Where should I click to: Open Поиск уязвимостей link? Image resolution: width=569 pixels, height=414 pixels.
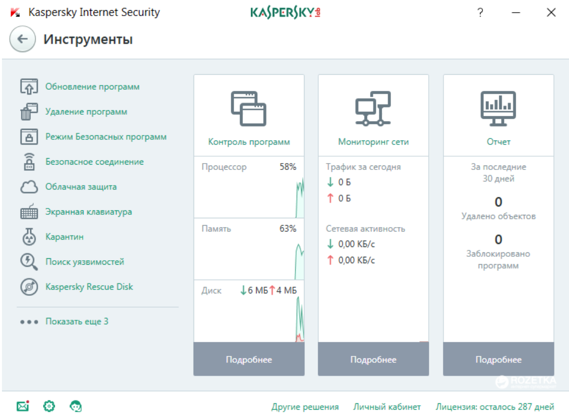[85, 262]
